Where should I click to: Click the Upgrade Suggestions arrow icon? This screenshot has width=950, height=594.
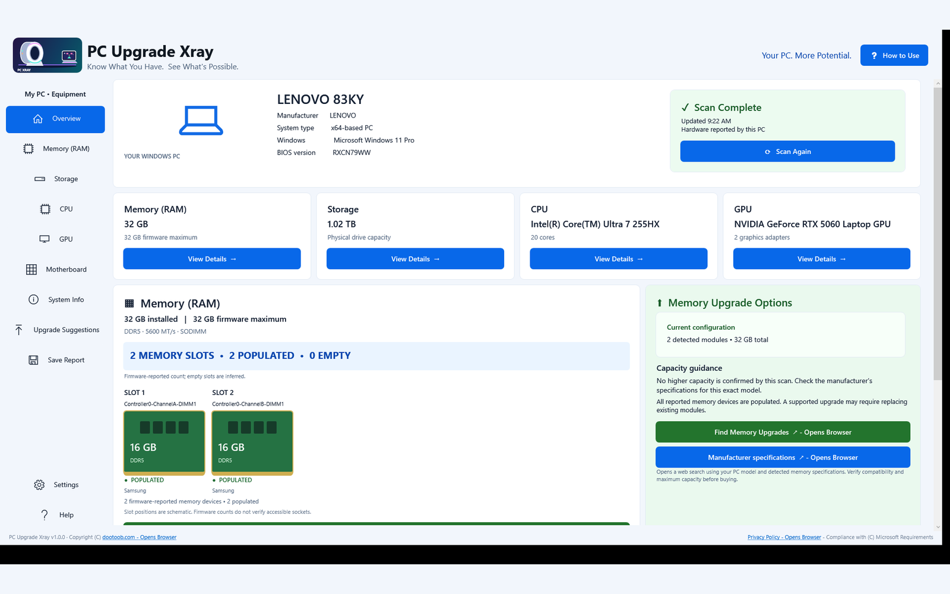19,330
